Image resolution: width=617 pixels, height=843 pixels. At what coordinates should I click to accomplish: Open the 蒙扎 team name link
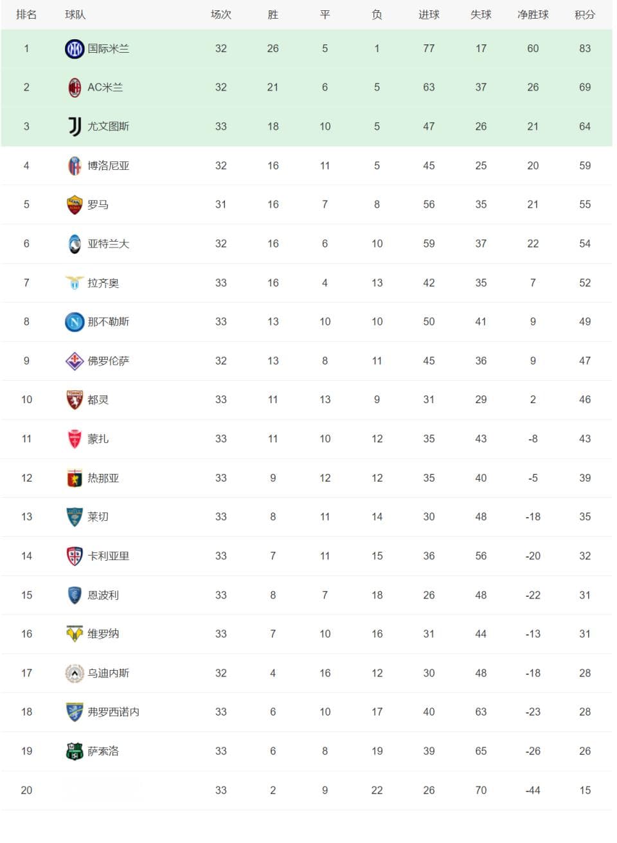98,439
